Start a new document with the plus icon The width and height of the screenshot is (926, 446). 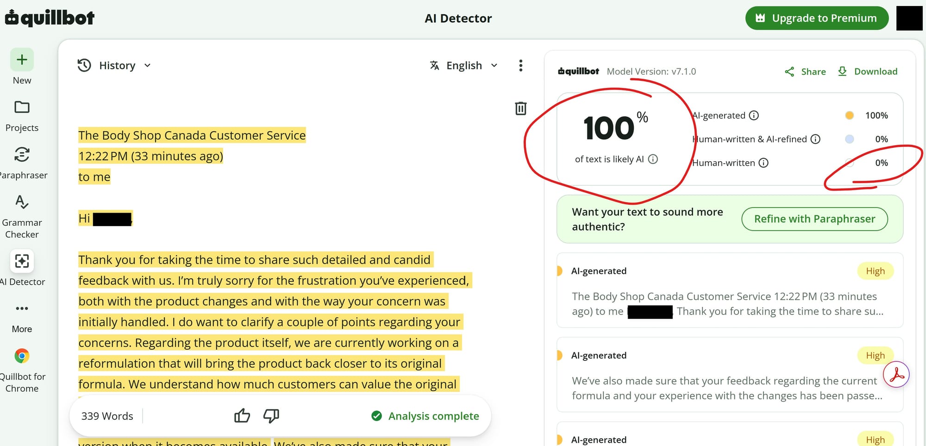(x=22, y=60)
